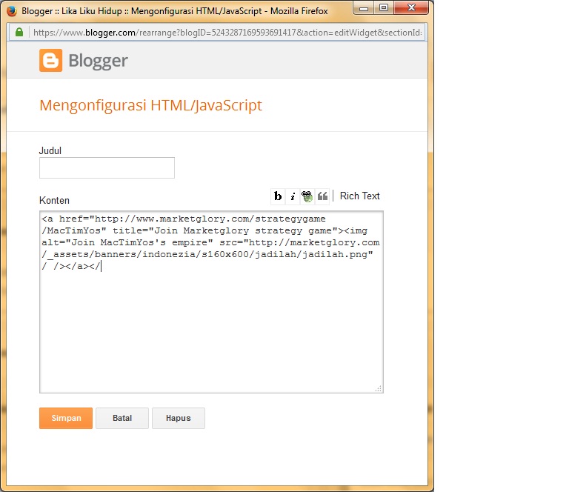Viewport: 569px width, 492px height.
Task: Toggle bold formatting in the editor
Action: [278, 196]
